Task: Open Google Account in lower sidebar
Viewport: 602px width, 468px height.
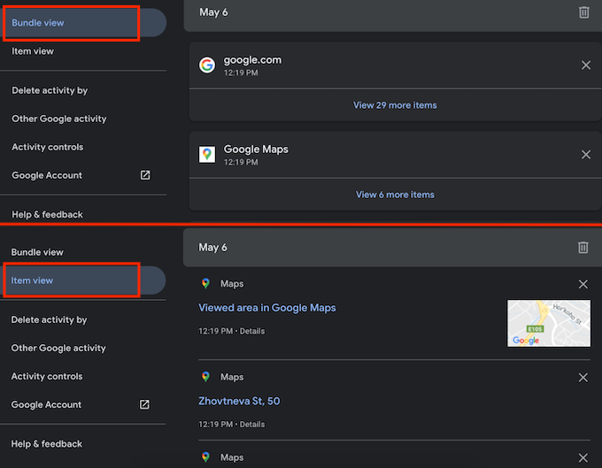Action: pyautogui.click(x=46, y=404)
